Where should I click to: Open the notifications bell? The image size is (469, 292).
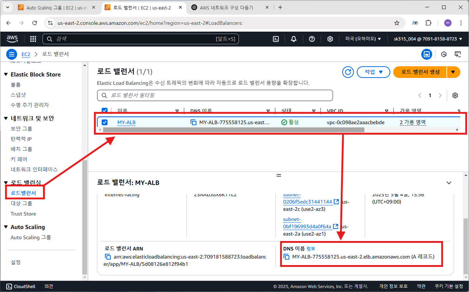coord(294,39)
